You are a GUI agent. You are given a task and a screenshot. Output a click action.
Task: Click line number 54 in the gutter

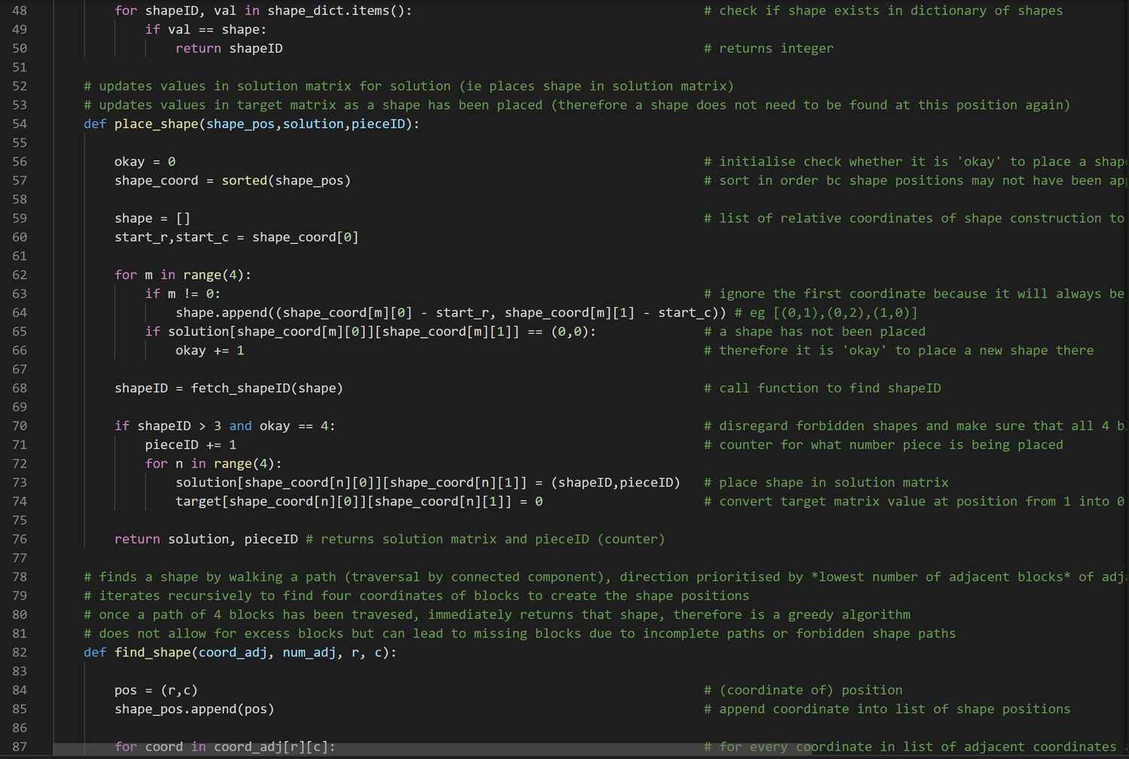pyautogui.click(x=20, y=124)
